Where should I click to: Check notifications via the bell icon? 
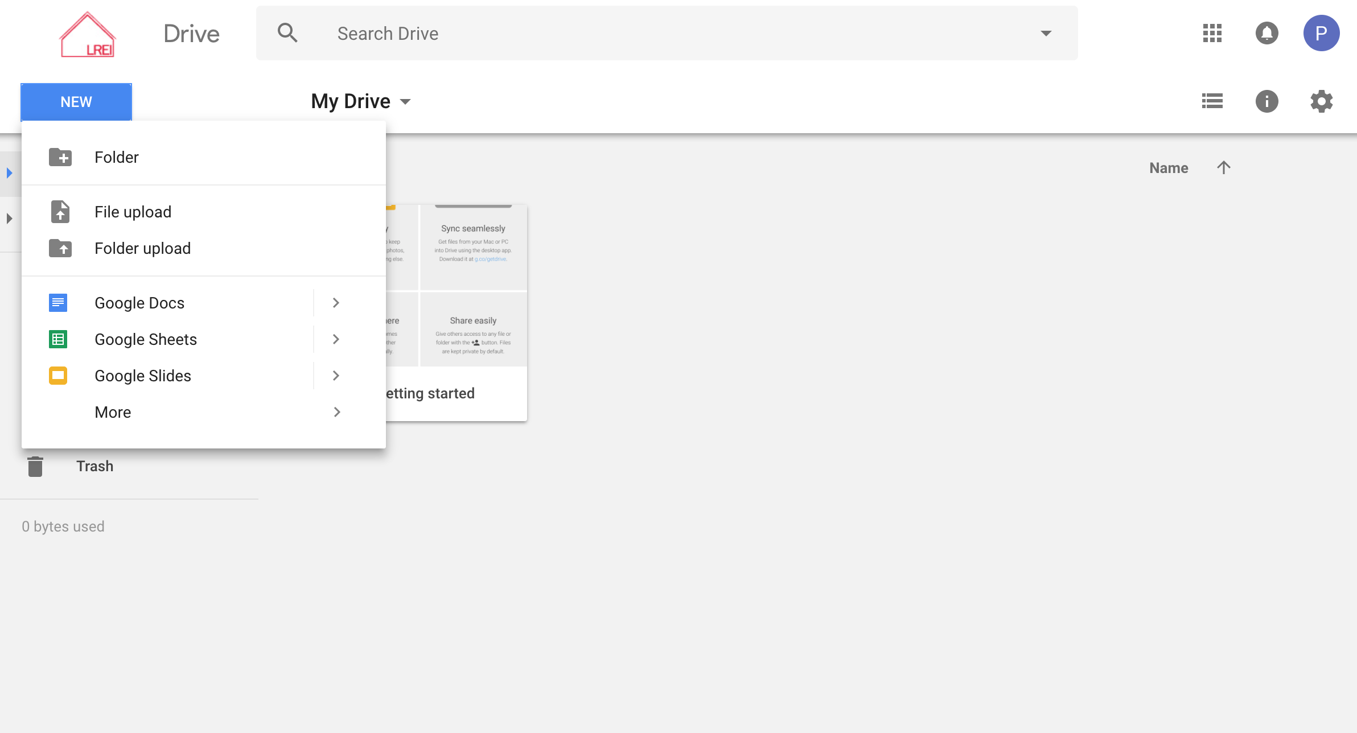coord(1266,33)
